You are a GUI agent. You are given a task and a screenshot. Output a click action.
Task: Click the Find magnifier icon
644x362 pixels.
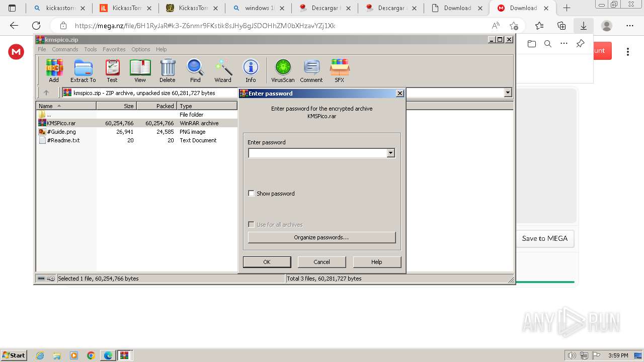(195, 71)
